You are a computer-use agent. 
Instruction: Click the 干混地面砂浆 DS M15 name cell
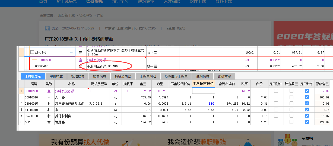click(116, 66)
